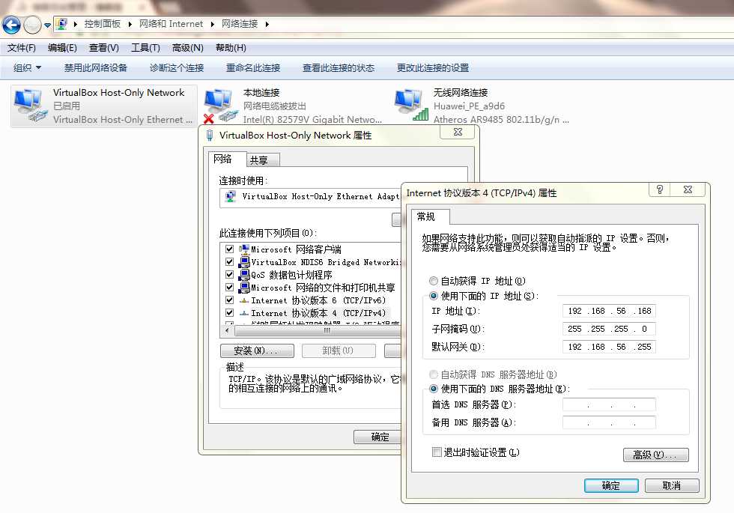The image size is (734, 513).
Task: Select 使用下面的 DNS 服务器地址 radio button
Action: (434, 389)
